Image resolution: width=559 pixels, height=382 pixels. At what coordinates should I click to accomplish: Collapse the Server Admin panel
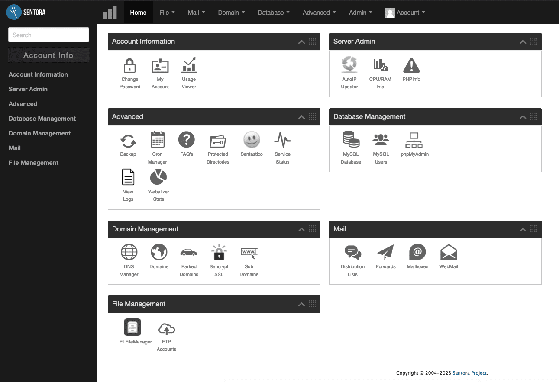(x=523, y=42)
